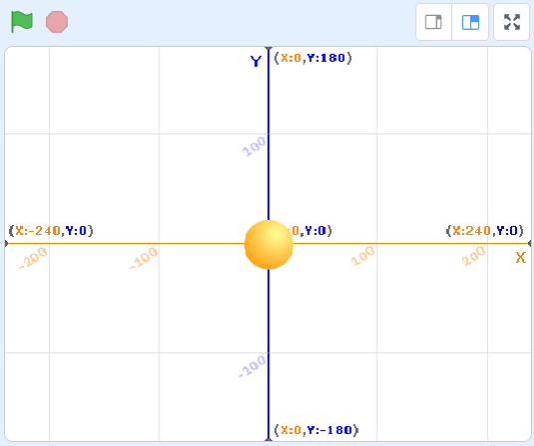This screenshot has height=446, width=534.
Task: Enter full screen stage mode
Action: pyautogui.click(x=512, y=22)
